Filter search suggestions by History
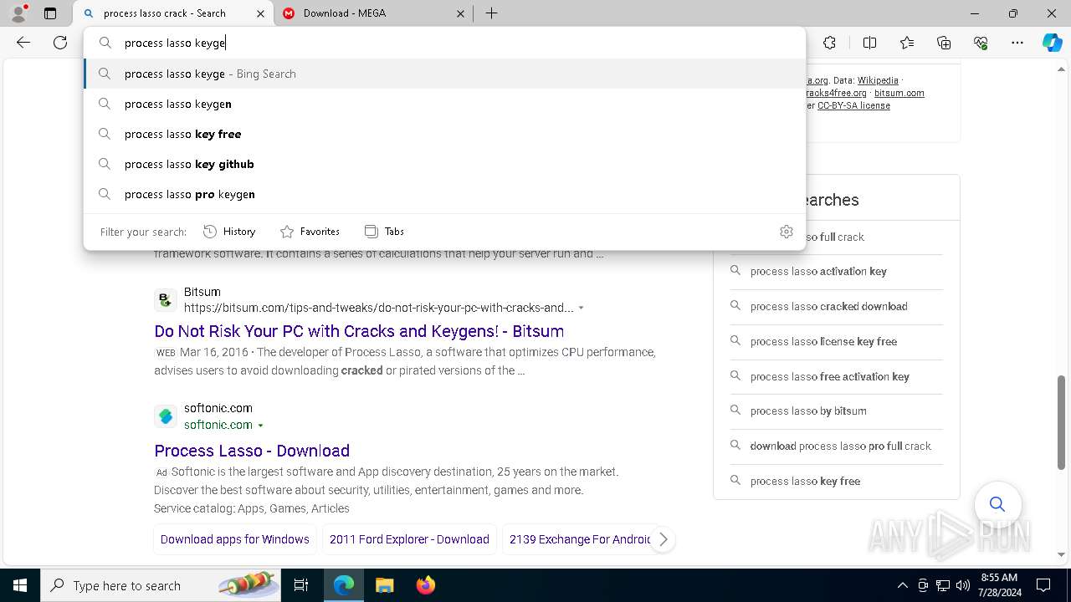Screen dimensions: 1071x602 coord(229,232)
